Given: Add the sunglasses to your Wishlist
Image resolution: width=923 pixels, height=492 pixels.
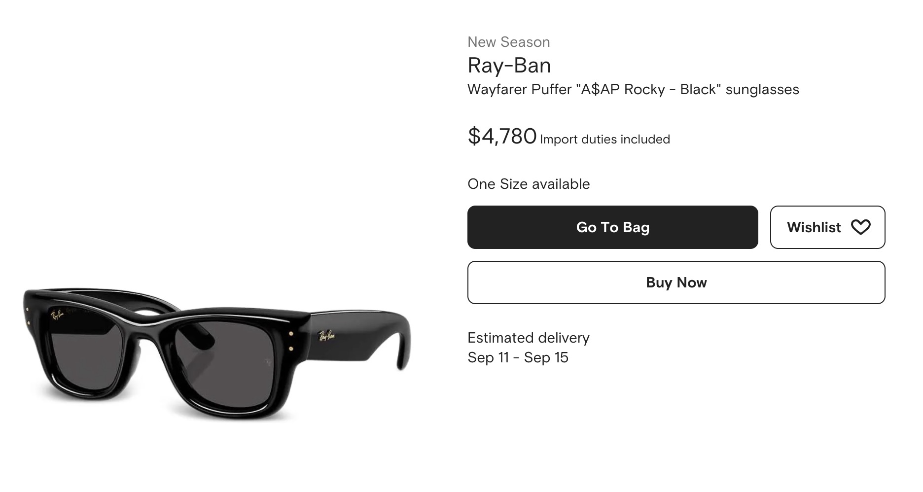Looking at the screenshot, I should click(827, 227).
